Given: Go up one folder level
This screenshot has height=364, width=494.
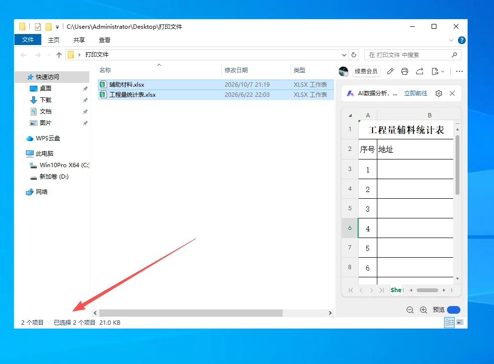Looking at the screenshot, I should click(59, 55).
